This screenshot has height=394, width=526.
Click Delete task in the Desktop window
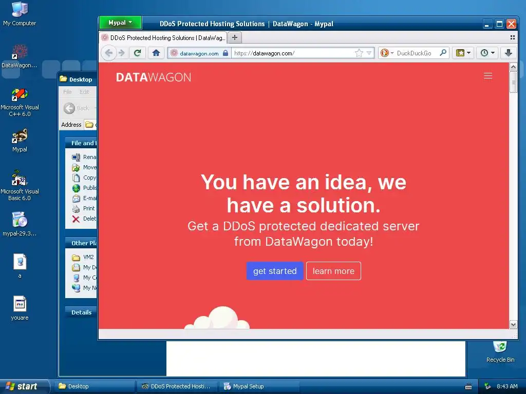point(84,219)
